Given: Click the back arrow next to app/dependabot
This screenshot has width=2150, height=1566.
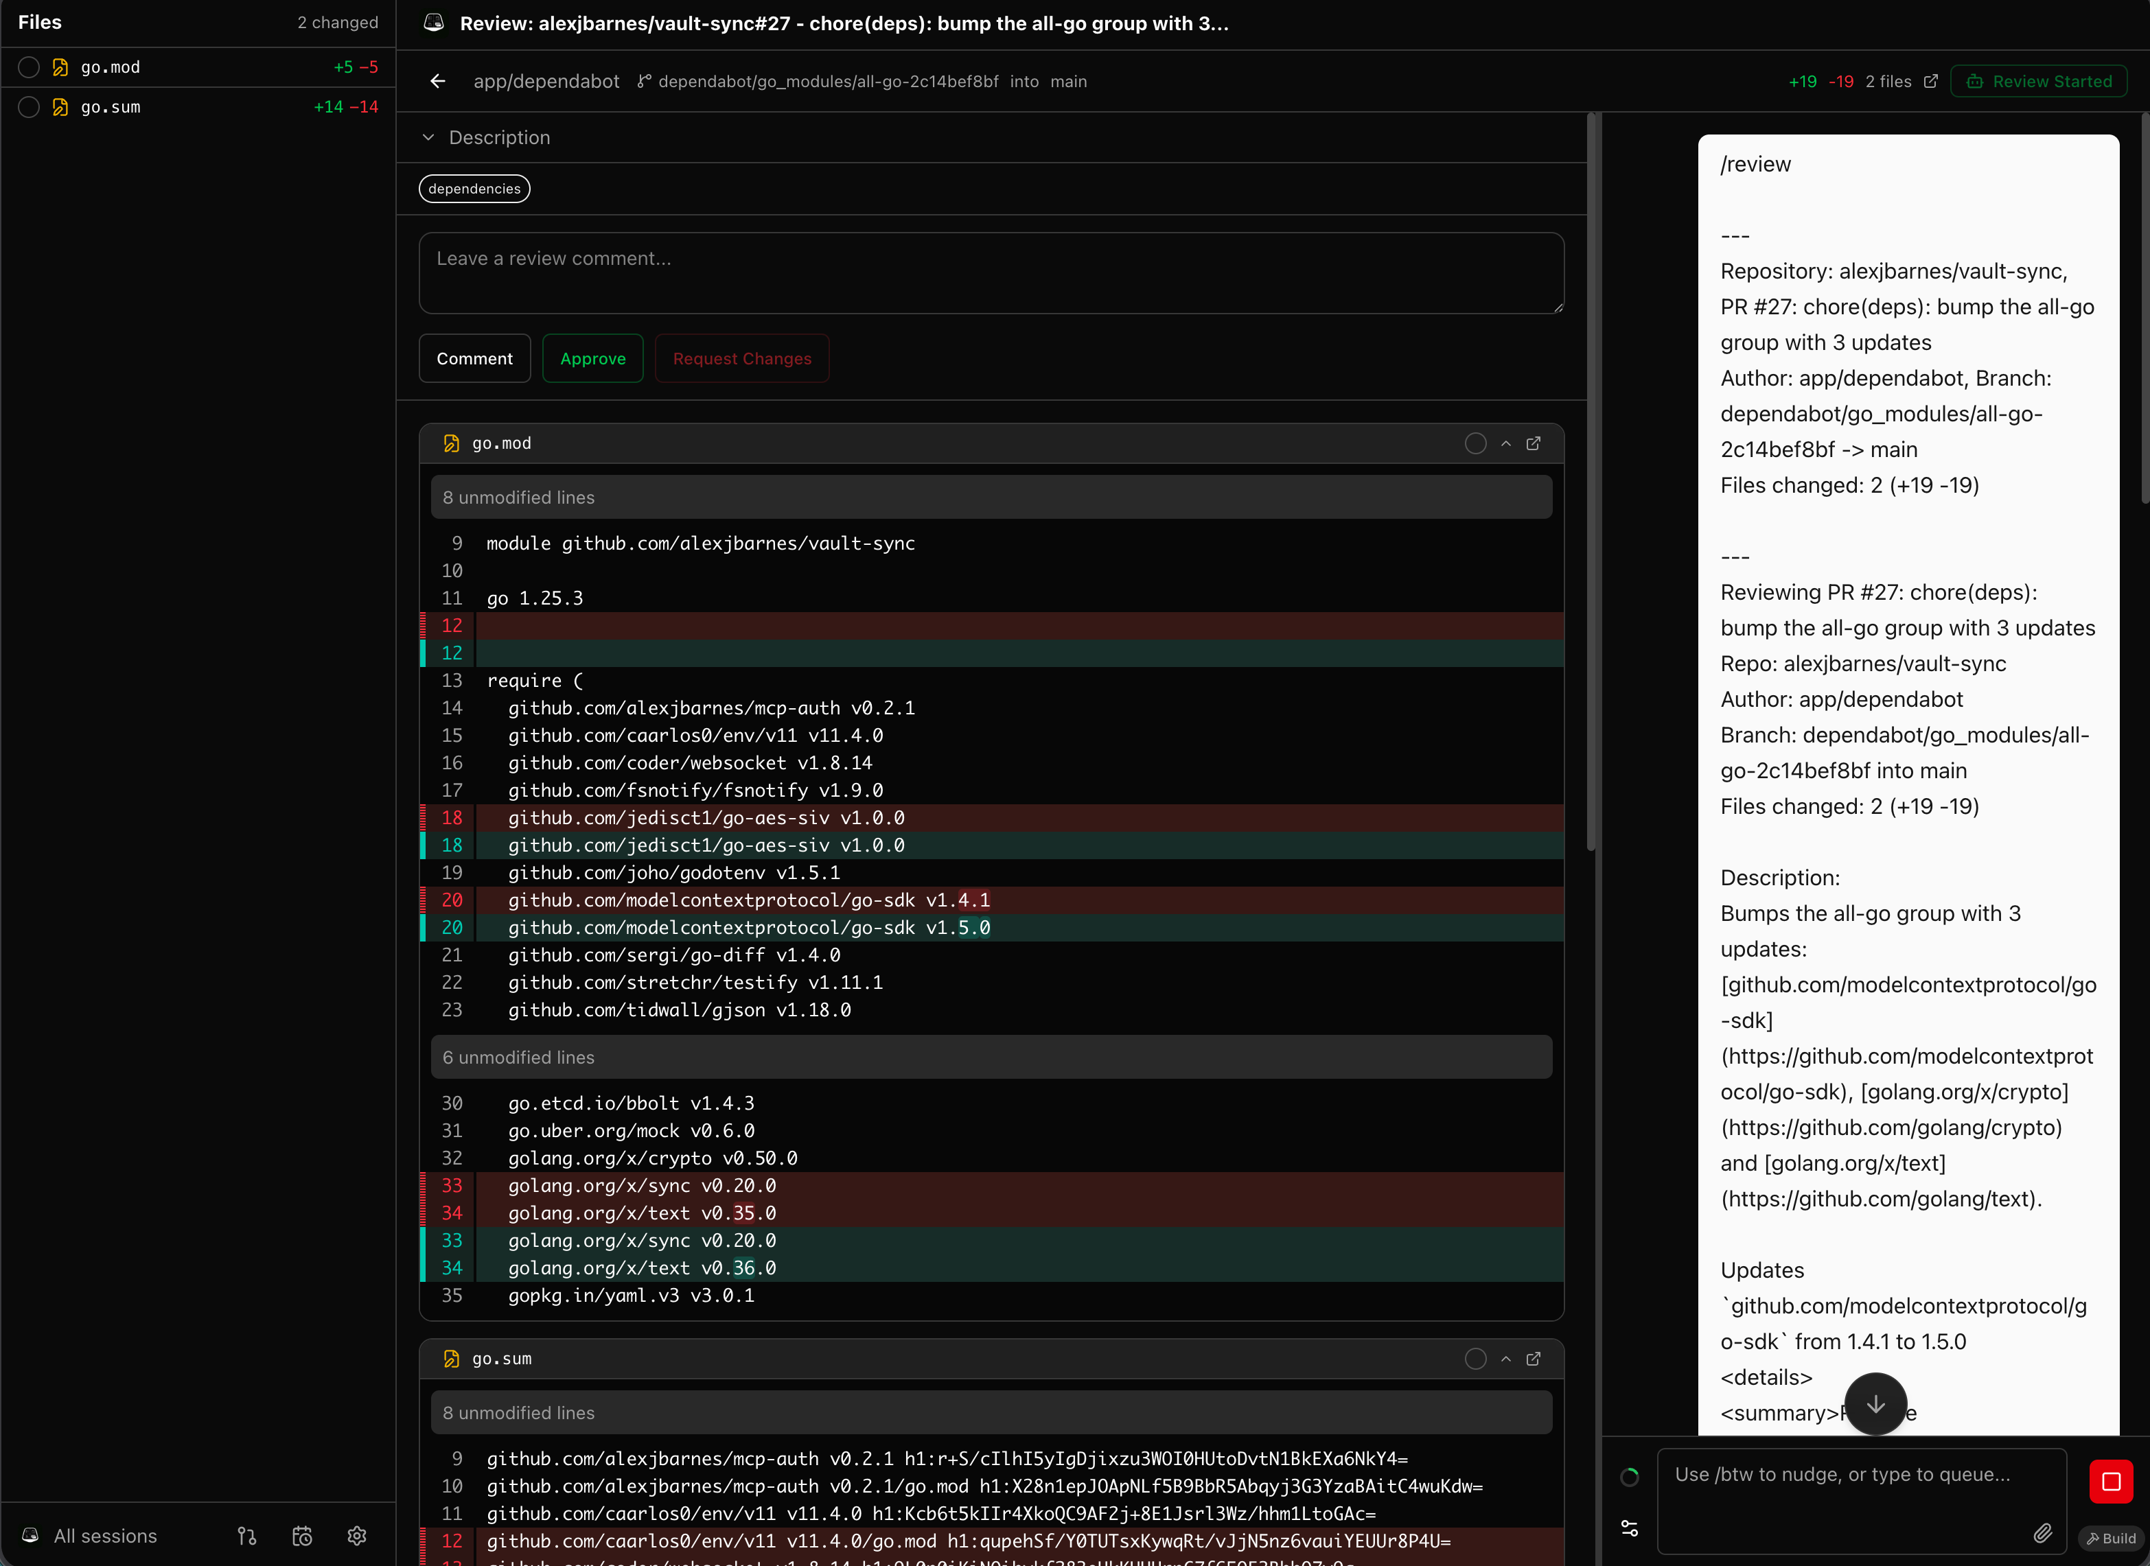Looking at the screenshot, I should coord(437,82).
